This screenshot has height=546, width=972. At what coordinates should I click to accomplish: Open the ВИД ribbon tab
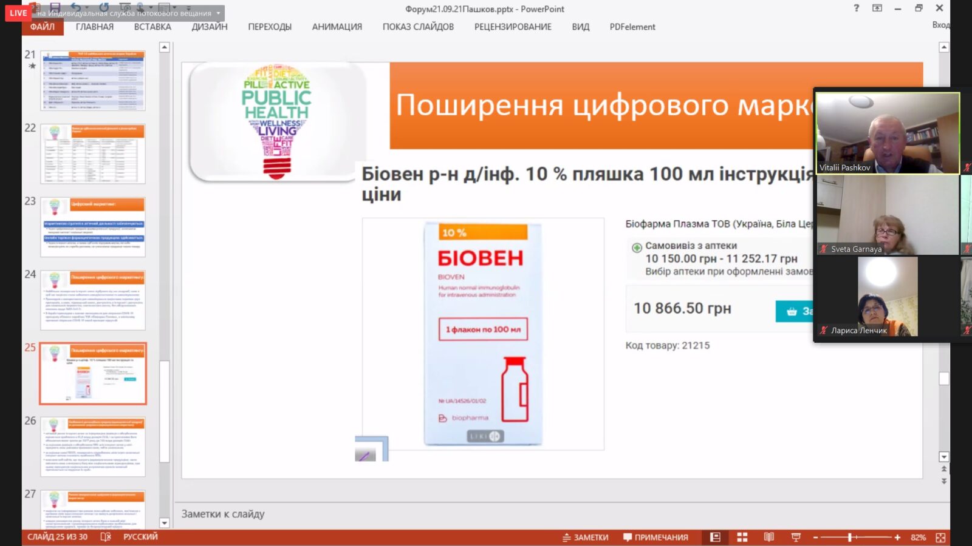[x=581, y=27]
